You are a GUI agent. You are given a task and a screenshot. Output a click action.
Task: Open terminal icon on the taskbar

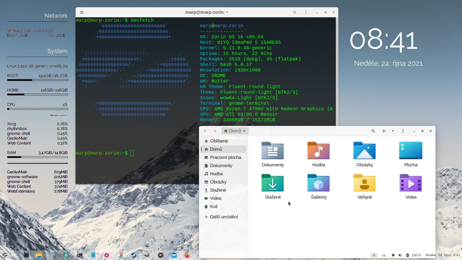pos(79,255)
